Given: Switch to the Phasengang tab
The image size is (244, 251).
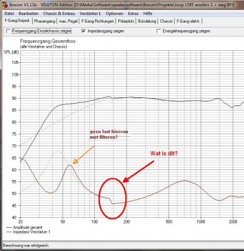Looking at the screenshot, I should click(x=45, y=21).
